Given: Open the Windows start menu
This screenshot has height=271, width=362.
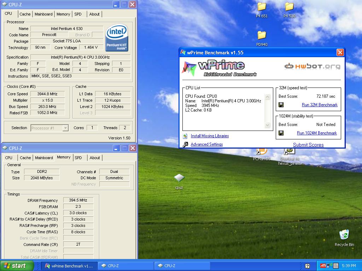Looking at the screenshot, I should (17, 266).
